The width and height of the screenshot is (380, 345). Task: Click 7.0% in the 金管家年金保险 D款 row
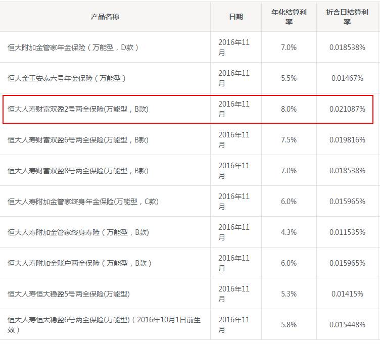pos(289,47)
